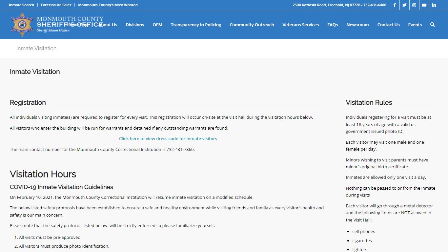Viewport: 448px width, 252px height.
Task: Open Monmouth County's Most Wanted link
Action: (x=108, y=5)
